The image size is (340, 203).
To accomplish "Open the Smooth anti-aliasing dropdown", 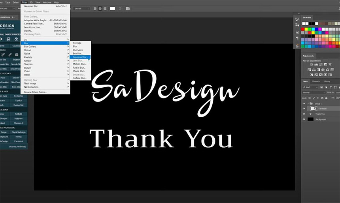I will coord(81,9).
